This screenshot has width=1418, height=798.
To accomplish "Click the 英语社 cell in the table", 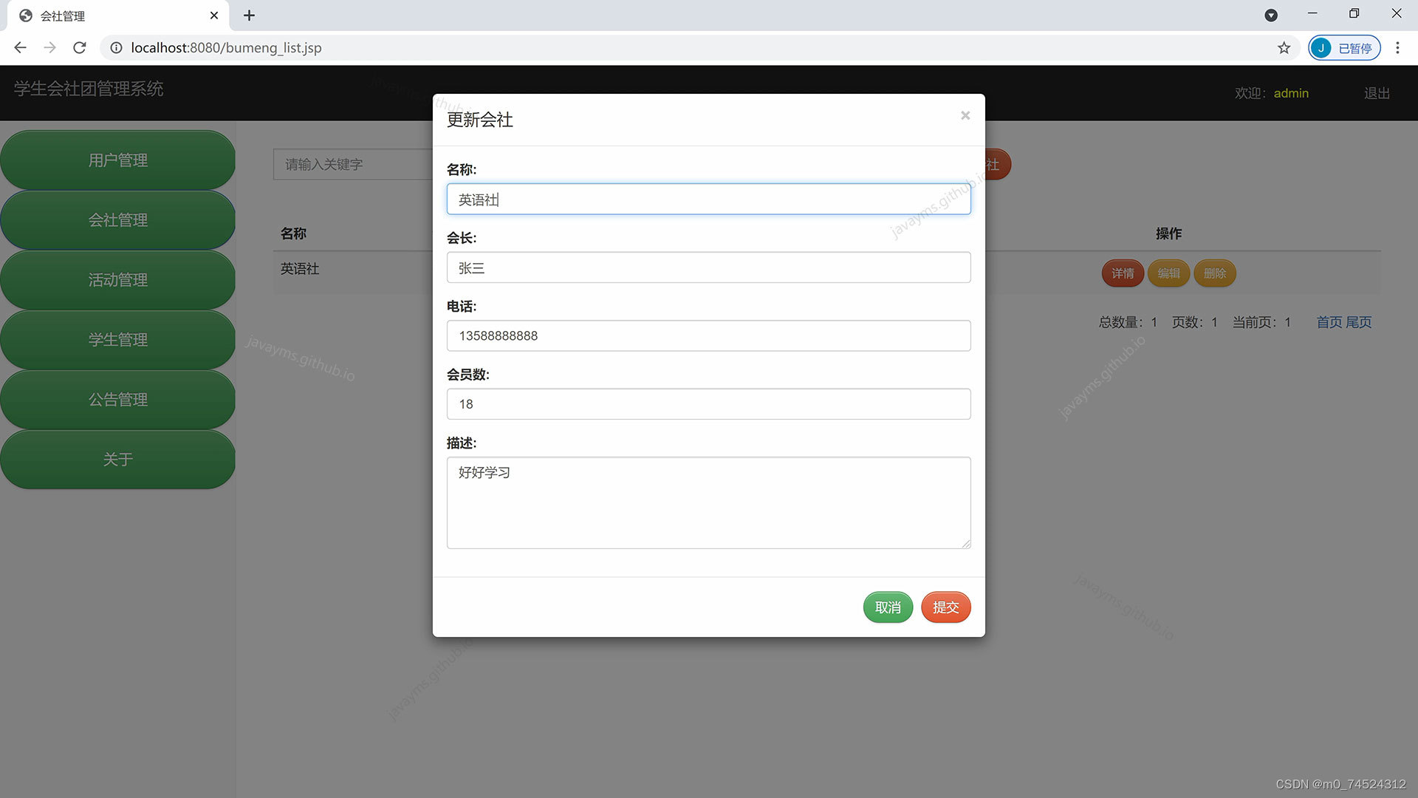I will [x=300, y=269].
